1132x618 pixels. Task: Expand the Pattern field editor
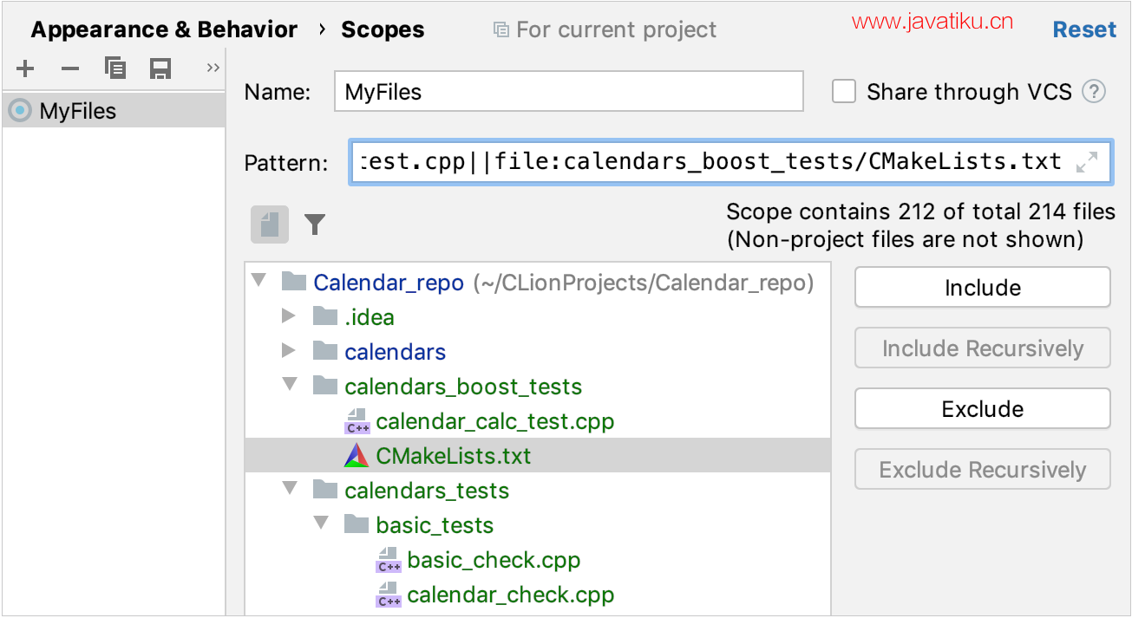(1087, 162)
